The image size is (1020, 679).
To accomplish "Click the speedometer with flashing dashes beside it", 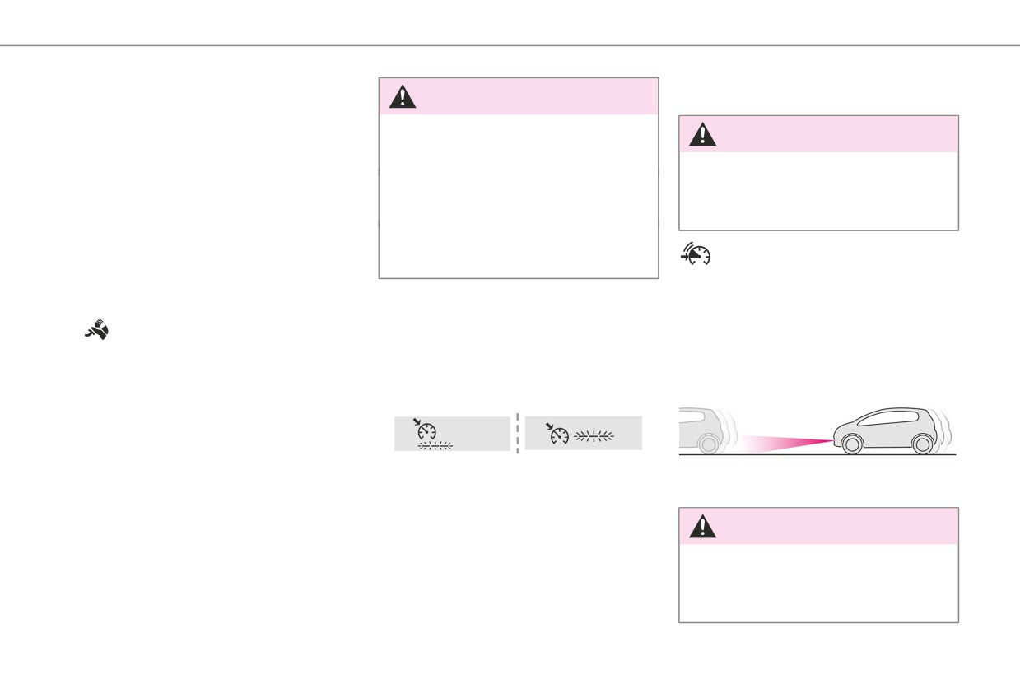I will point(558,434).
